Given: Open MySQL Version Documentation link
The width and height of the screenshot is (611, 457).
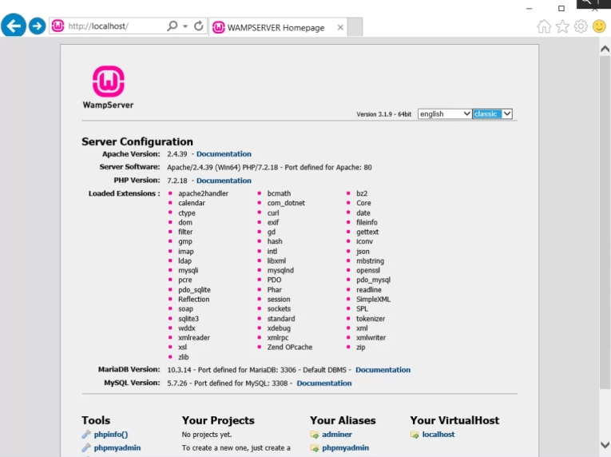Looking at the screenshot, I should pos(323,383).
